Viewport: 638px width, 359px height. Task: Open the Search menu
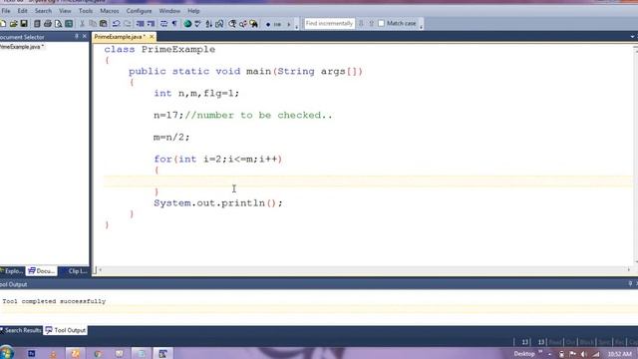point(43,11)
